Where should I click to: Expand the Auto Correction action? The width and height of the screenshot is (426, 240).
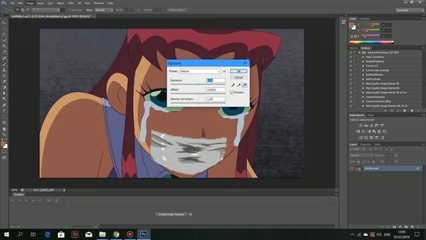363,57
